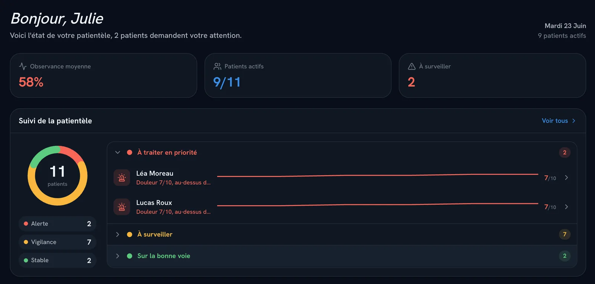This screenshot has width=595, height=284.
Task: Expand the À surveiller patient group
Action: click(342, 234)
